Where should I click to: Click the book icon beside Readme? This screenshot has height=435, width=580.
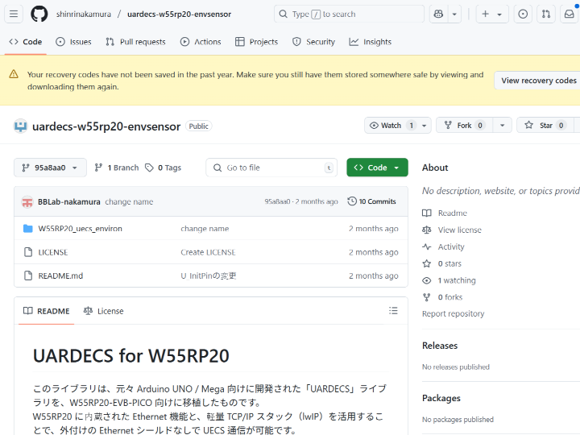tap(426, 213)
